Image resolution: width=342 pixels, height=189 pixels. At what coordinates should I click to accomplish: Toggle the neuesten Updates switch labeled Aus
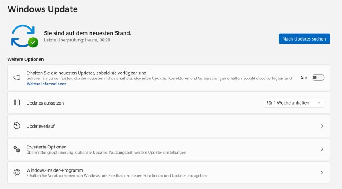[318, 78]
